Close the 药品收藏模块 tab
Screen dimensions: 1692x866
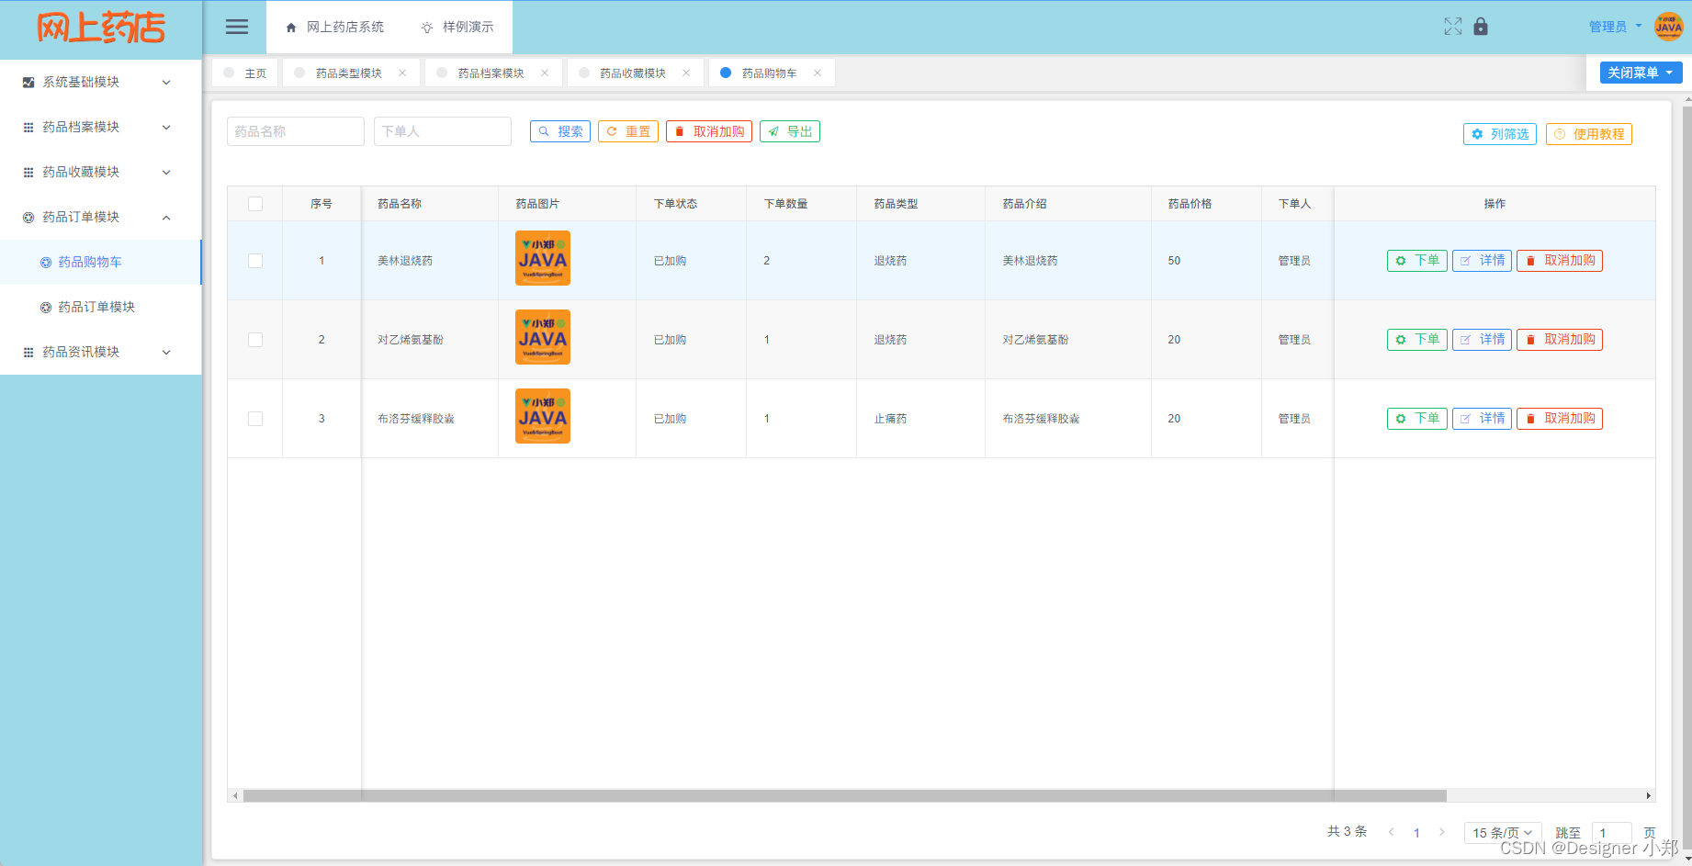(686, 73)
